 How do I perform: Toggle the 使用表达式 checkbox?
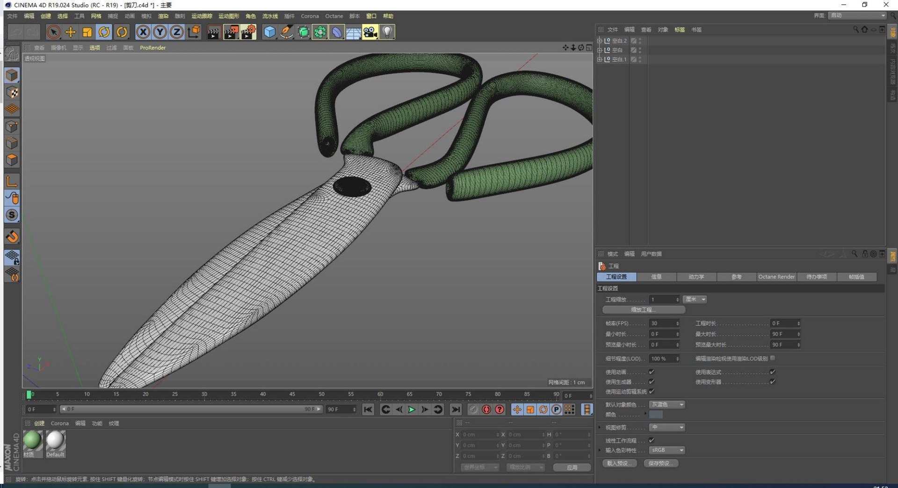coord(773,372)
